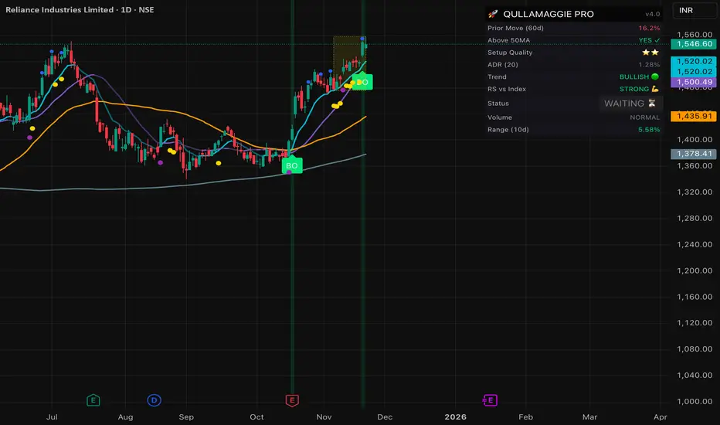The height and width of the screenshot is (425, 720).
Task: Click the QULLAMAGGIE PRO table header
Action: 548,14
